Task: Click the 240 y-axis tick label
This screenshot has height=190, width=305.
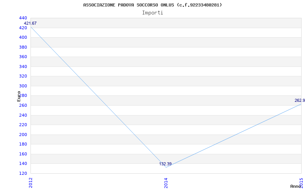Action: (x=23, y=115)
